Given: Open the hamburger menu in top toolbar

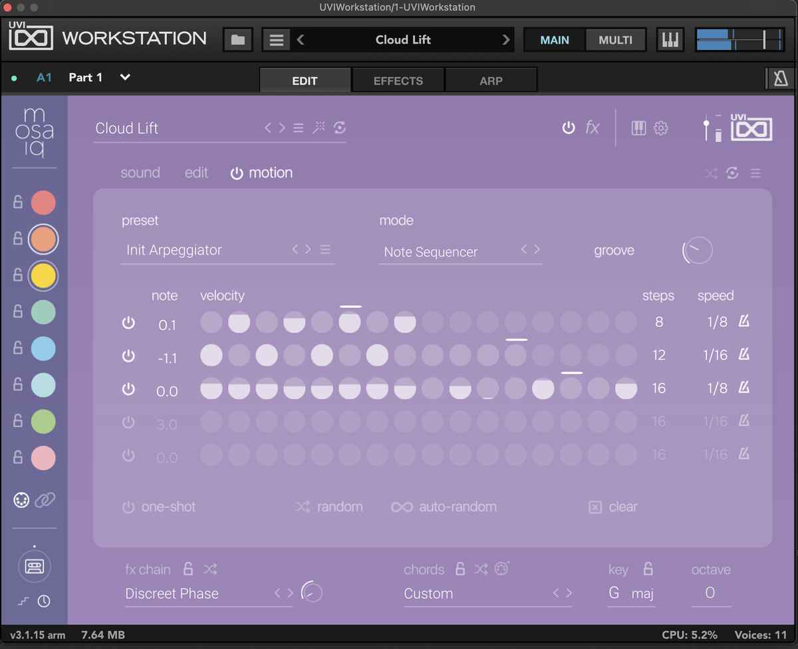Looking at the screenshot, I should (x=277, y=40).
